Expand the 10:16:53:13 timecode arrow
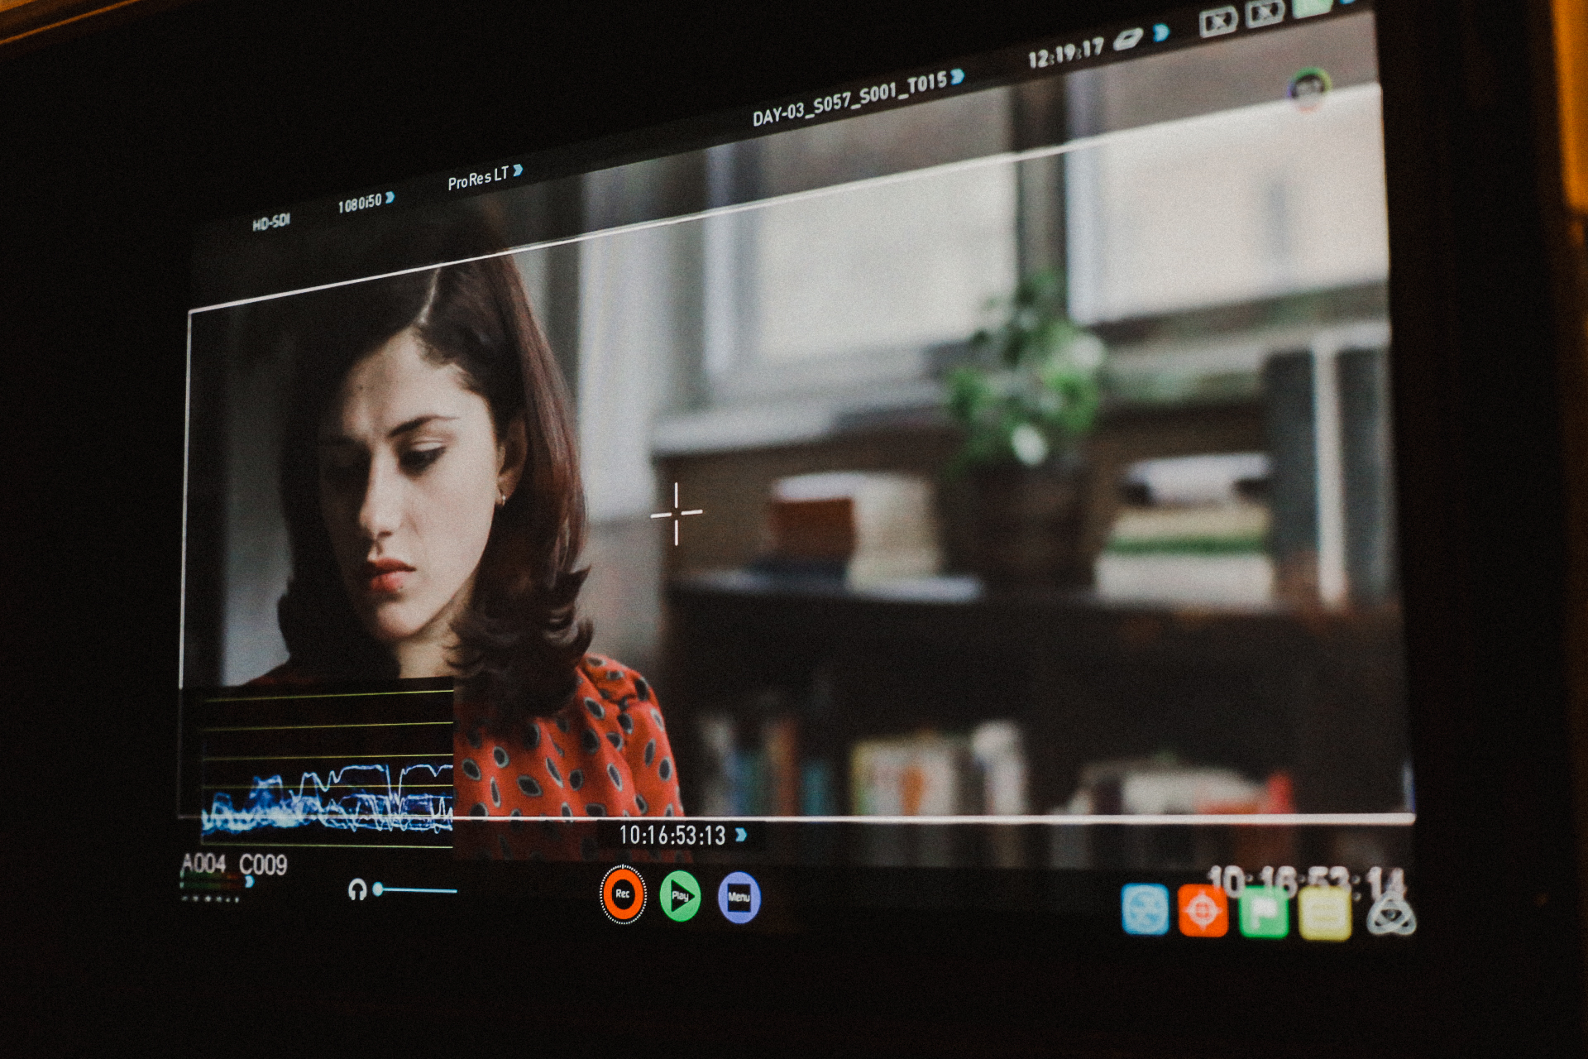 click(x=740, y=835)
